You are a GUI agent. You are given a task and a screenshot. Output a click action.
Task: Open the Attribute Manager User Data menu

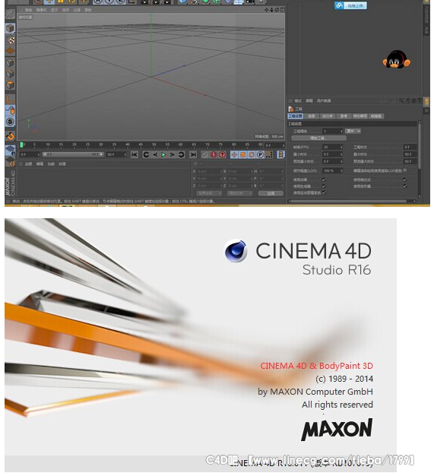(324, 100)
